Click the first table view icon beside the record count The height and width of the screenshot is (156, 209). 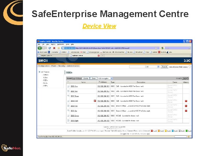[183, 78]
